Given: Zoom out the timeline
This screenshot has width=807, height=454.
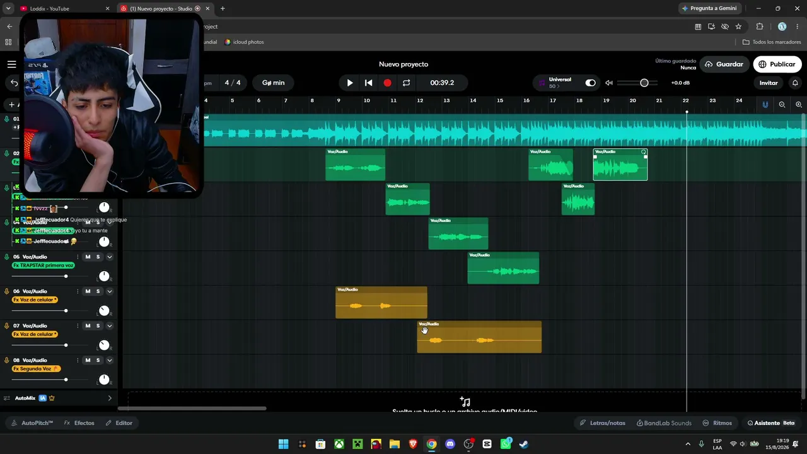Looking at the screenshot, I should (x=782, y=105).
